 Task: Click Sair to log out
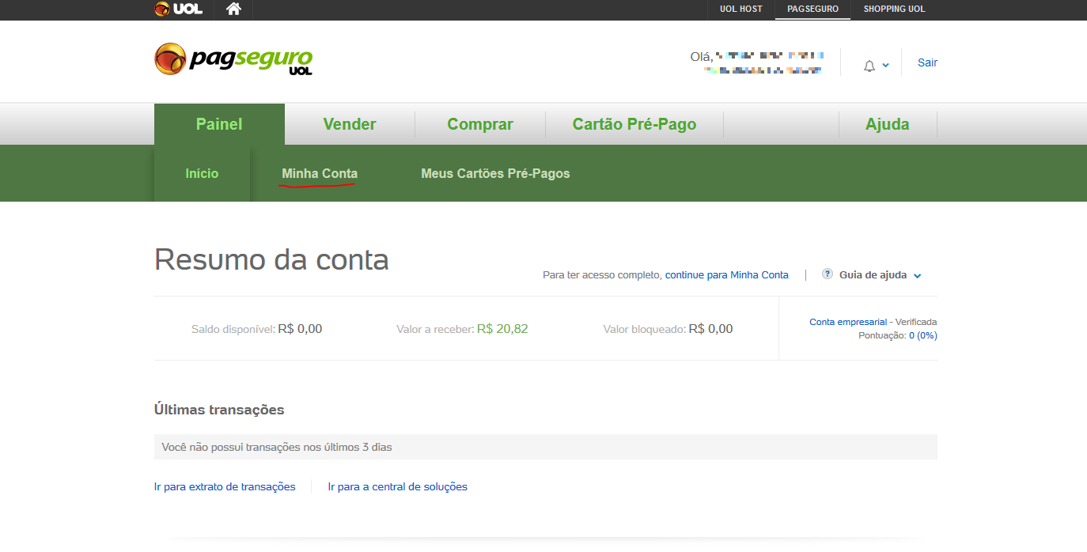927,62
